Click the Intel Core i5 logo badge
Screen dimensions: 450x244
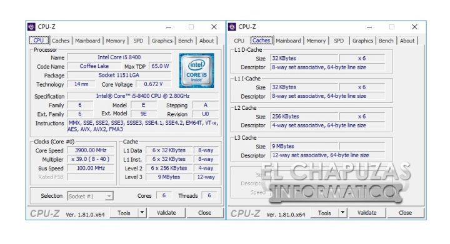[x=197, y=71]
